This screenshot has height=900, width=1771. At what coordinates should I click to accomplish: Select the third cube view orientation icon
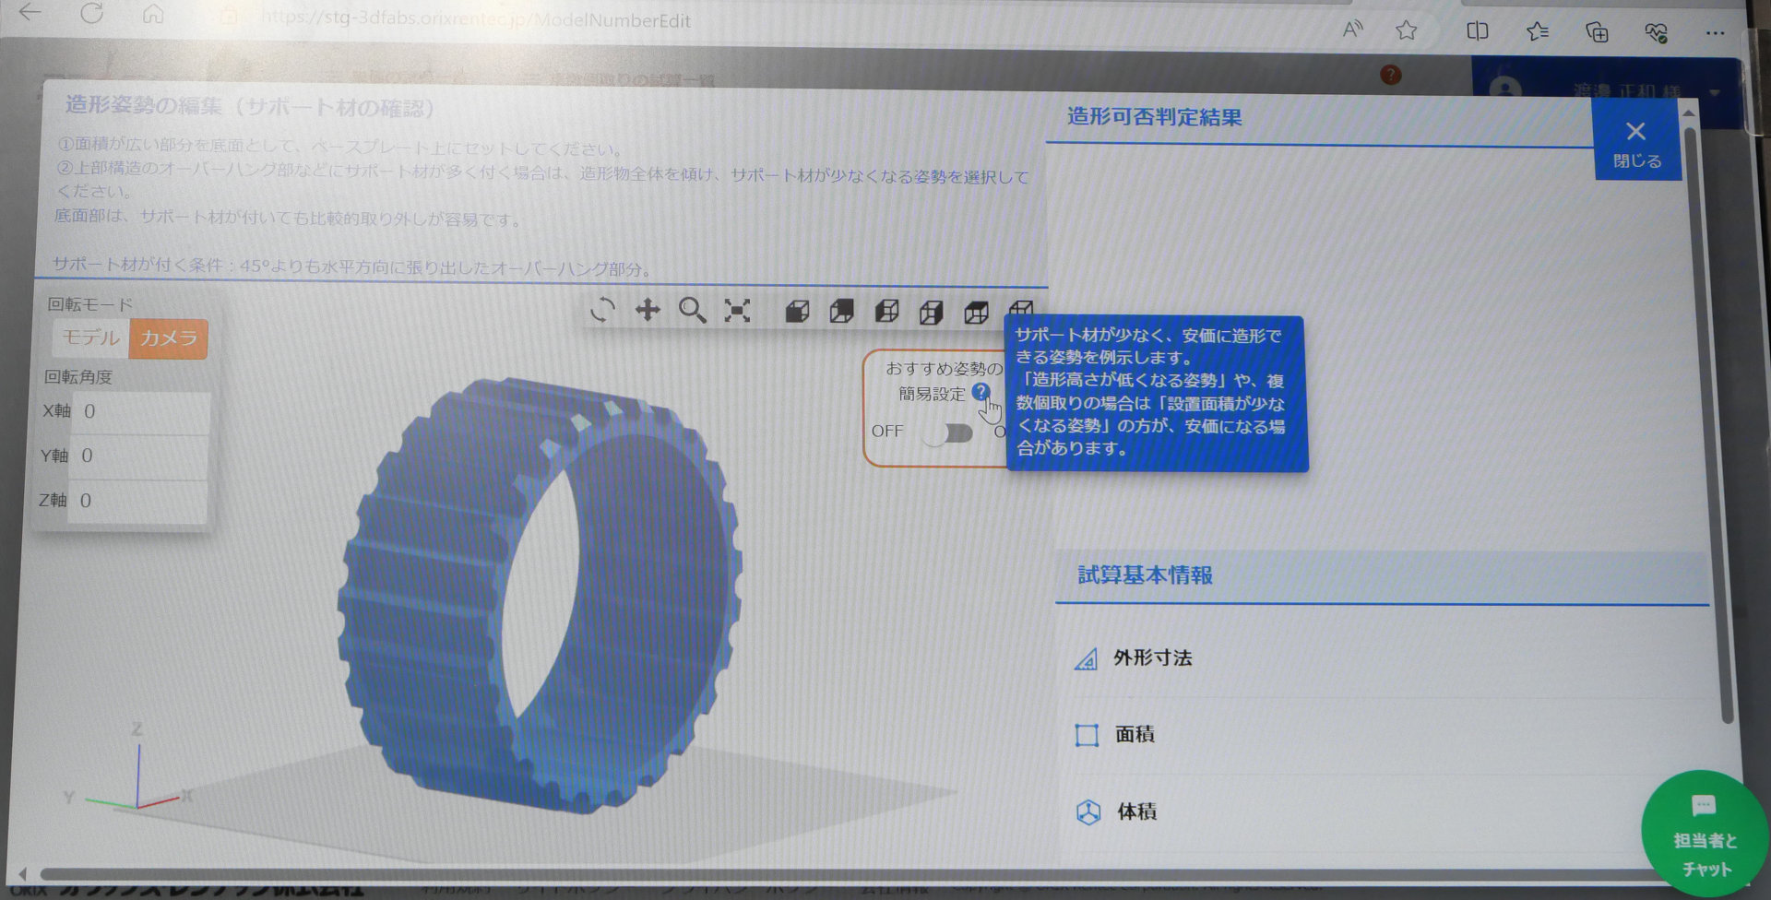click(886, 312)
